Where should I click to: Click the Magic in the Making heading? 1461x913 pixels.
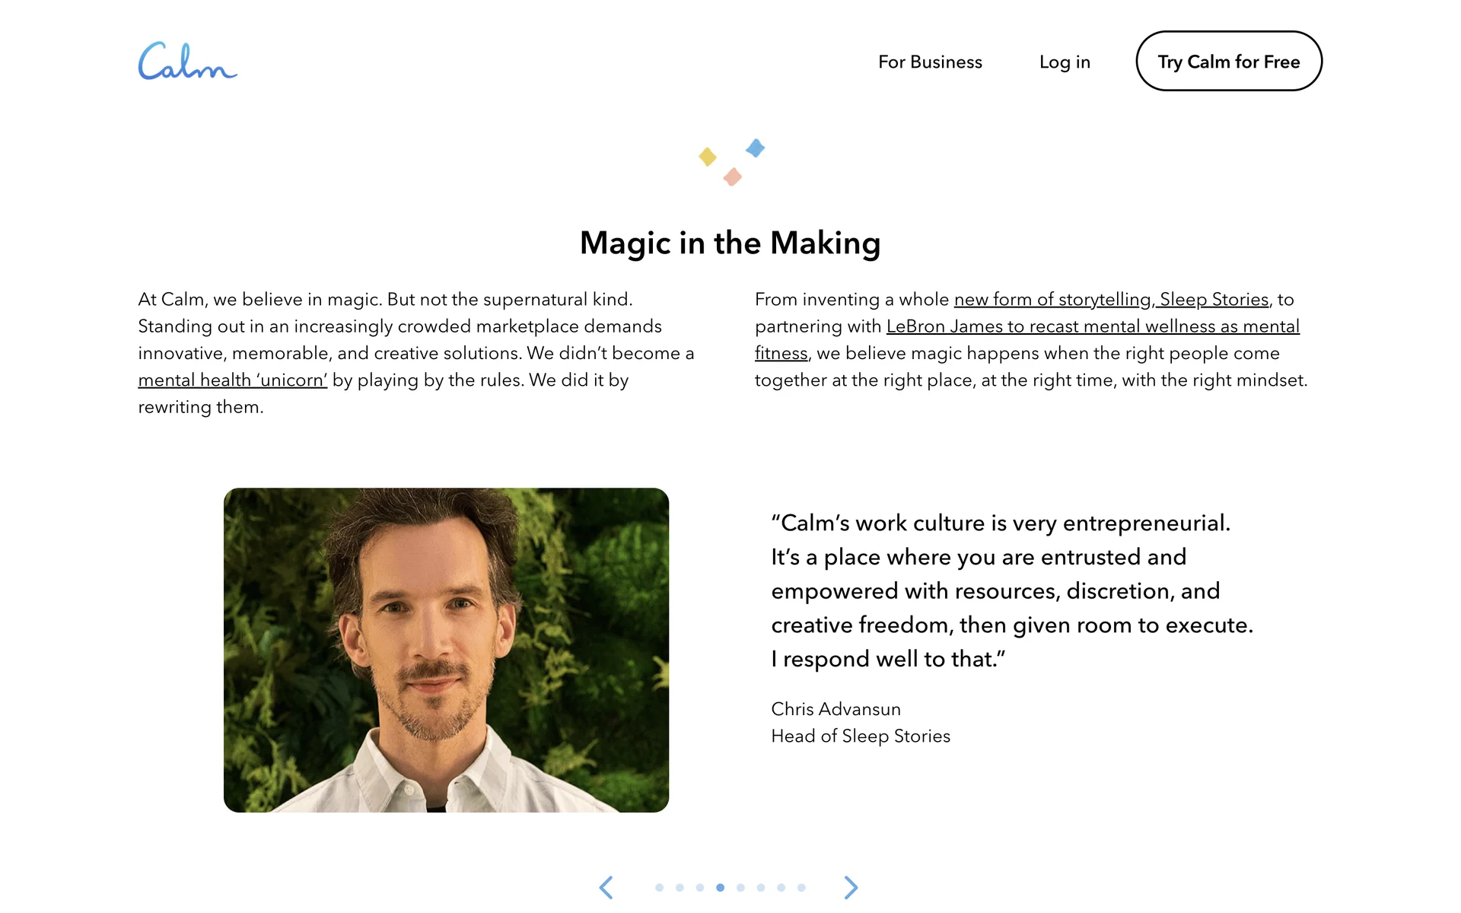tap(730, 243)
